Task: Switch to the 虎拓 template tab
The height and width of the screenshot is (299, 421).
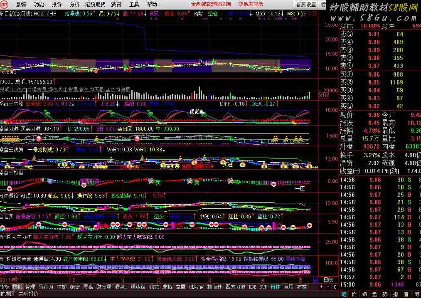Action: (167, 287)
